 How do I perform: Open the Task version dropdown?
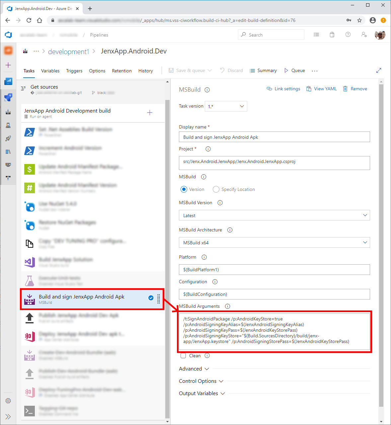pyautogui.click(x=226, y=106)
